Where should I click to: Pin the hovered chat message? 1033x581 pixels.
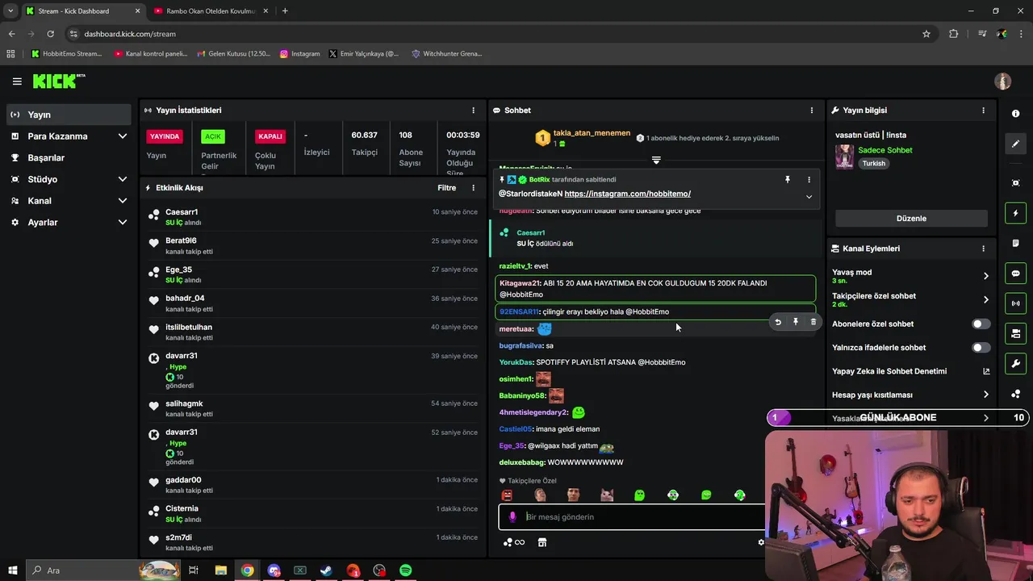[796, 322]
